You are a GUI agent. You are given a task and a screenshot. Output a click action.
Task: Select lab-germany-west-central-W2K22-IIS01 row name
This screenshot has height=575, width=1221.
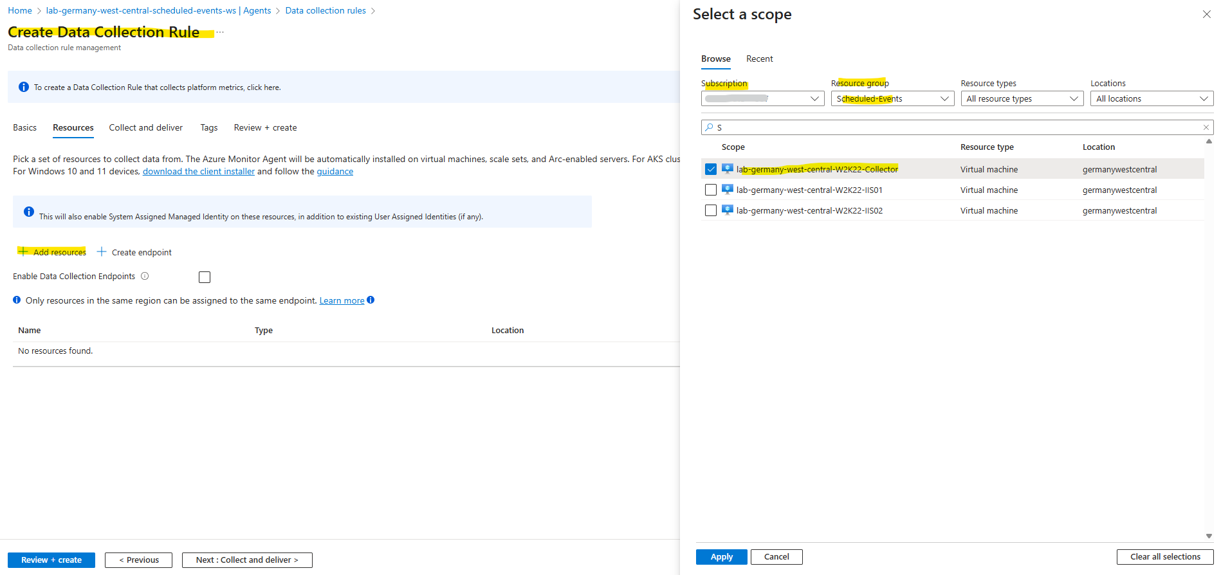click(x=809, y=190)
